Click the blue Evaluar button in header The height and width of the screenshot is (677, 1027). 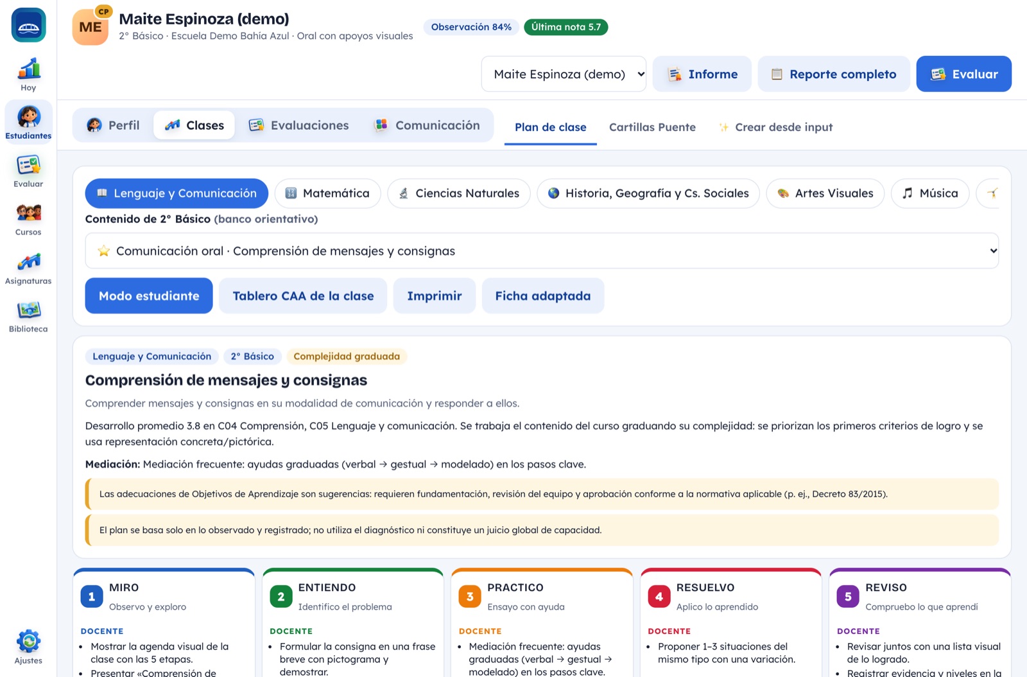click(964, 74)
